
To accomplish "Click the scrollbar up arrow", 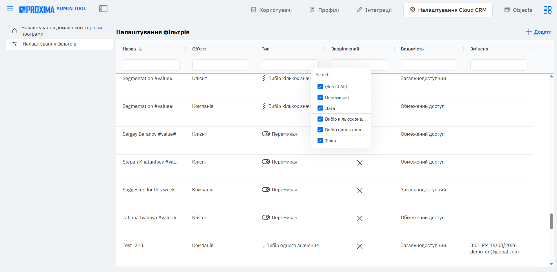I will (551, 77).
